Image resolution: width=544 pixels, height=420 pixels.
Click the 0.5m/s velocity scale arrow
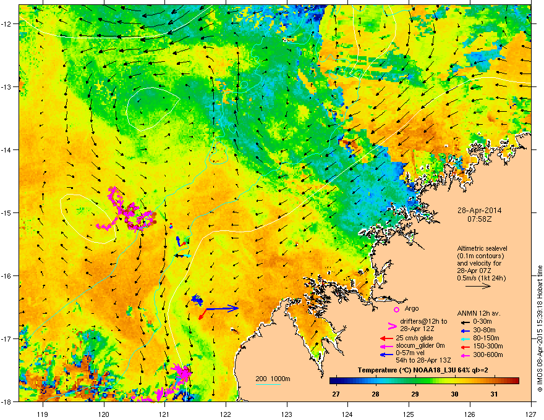pos(478,286)
